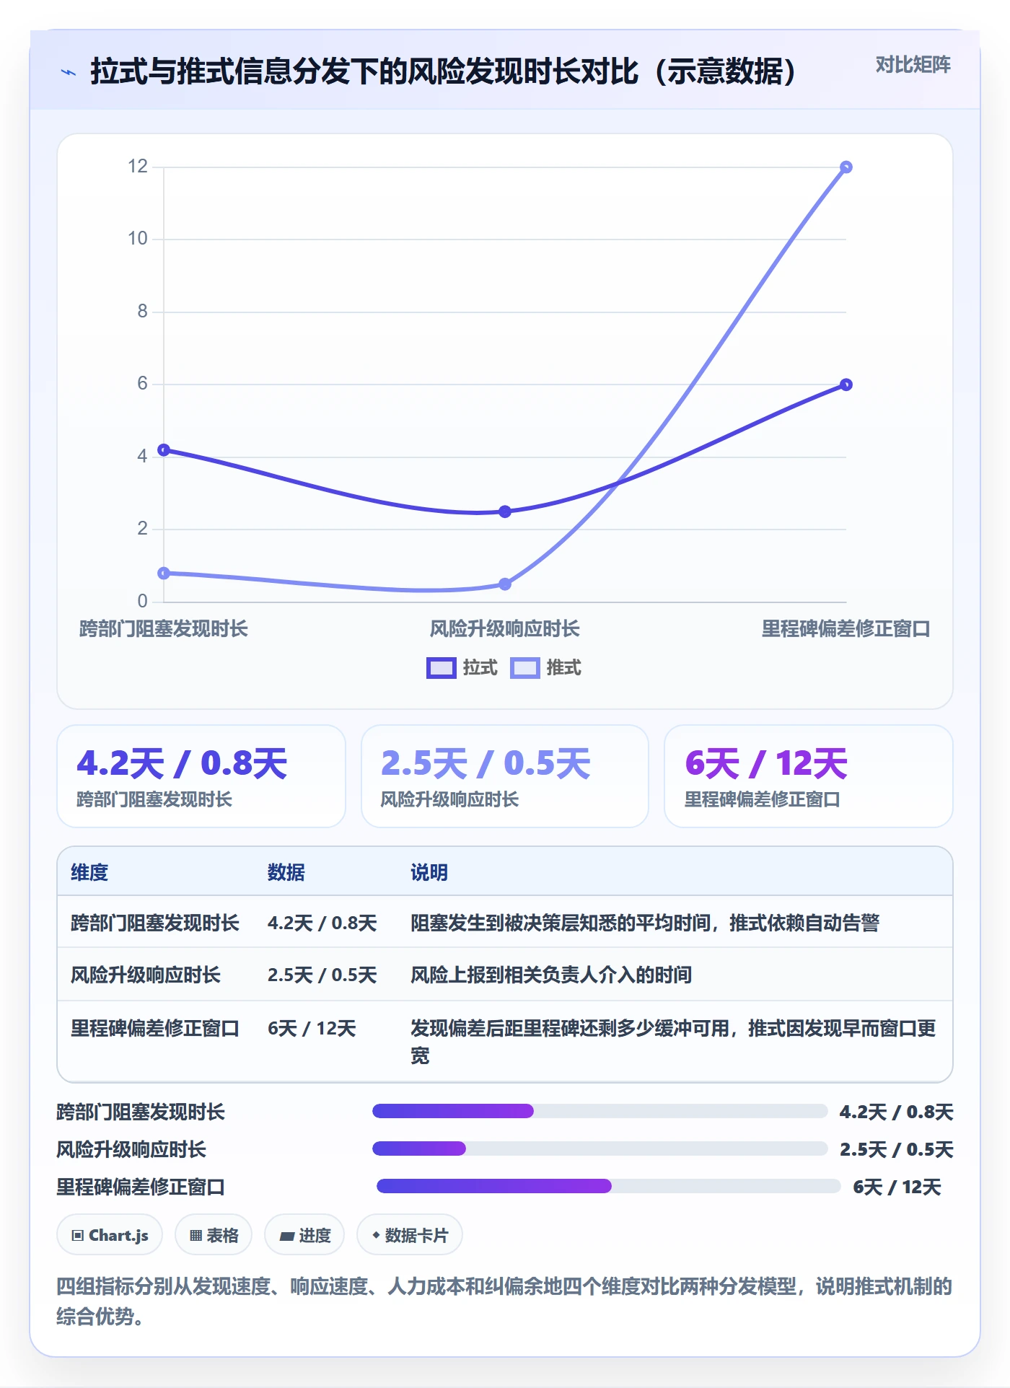Click the diamond icon in 数据卡片 chip

tap(376, 1235)
